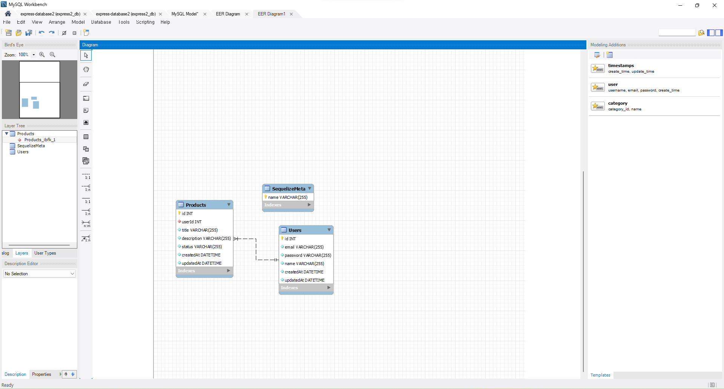Open the Templates tab

pos(600,375)
